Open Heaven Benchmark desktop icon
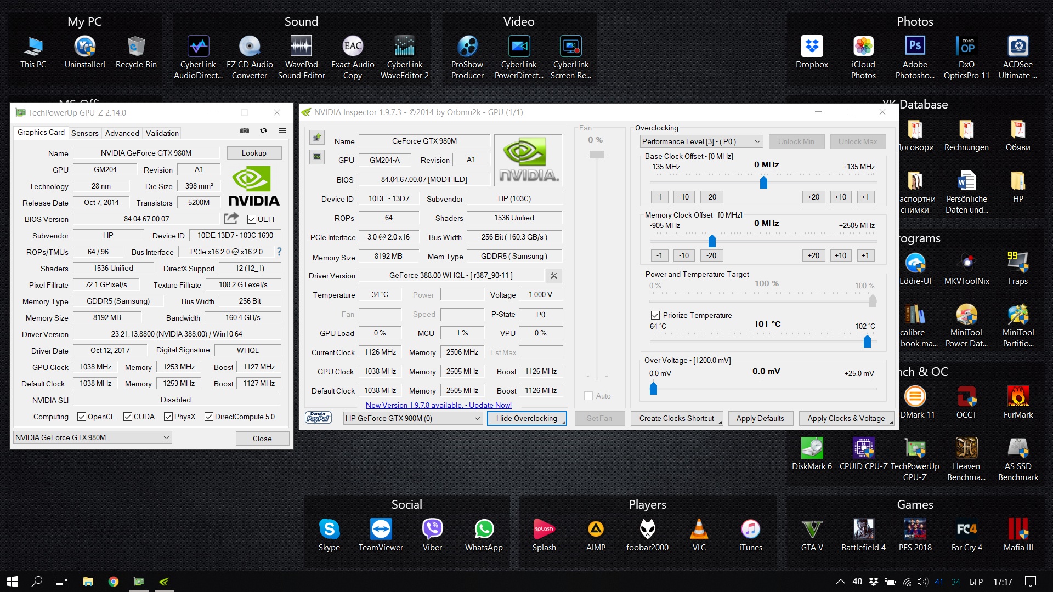This screenshot has width=1053, height=592. (966, 459)
